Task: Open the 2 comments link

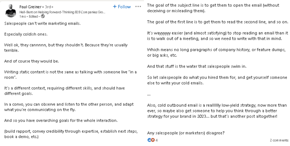Action: pyautogui.click(x=279, y=140)
